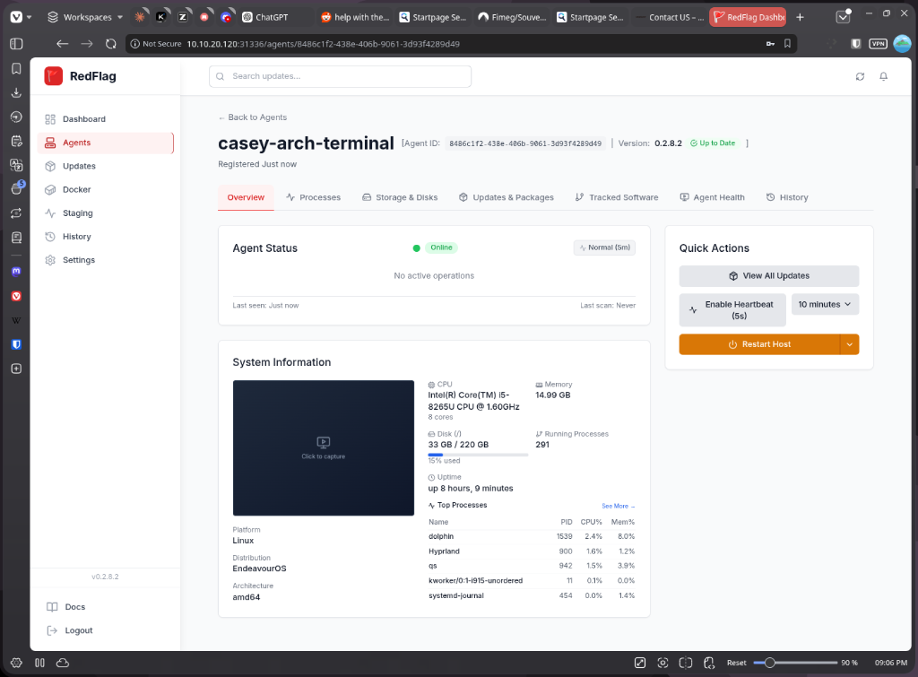Open the new tab plus icon
Viewport: 918px width, 677px height.
click(800, 17)
